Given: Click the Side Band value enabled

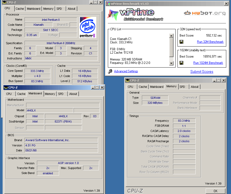Looking at the screenshot, I should [x=48, y=173].
